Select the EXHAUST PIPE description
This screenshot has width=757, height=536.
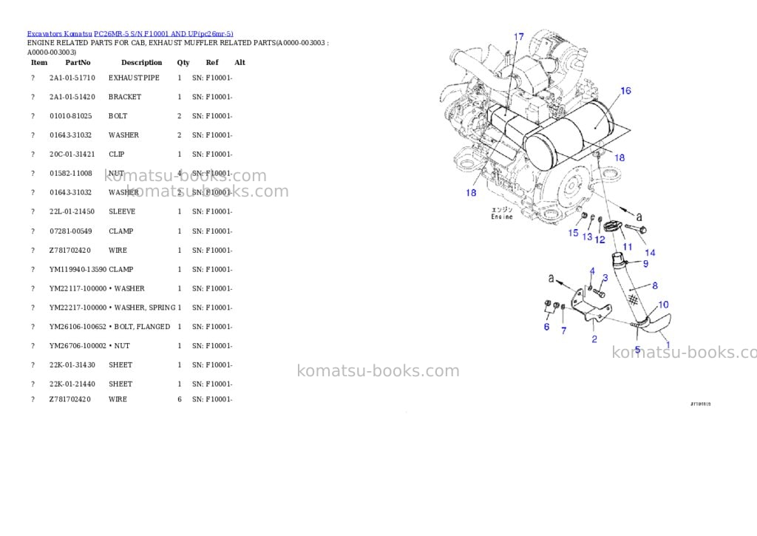[x=134, y=78]
